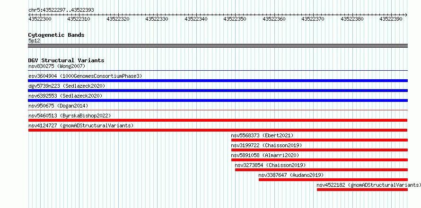Click the red bar under nsv3199722
Screen dimensions: 421x208
pos(319,150)
